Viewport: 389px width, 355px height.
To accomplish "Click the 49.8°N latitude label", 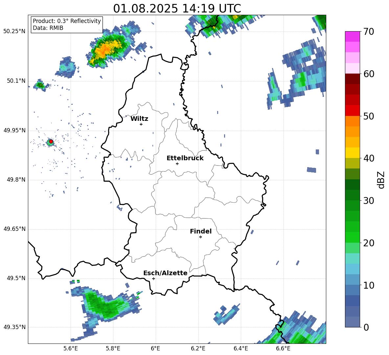I will (16, 180).
